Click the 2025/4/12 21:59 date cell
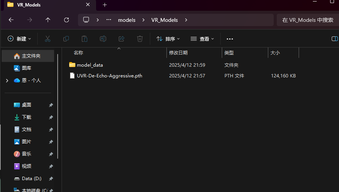 tap(187, 65)
